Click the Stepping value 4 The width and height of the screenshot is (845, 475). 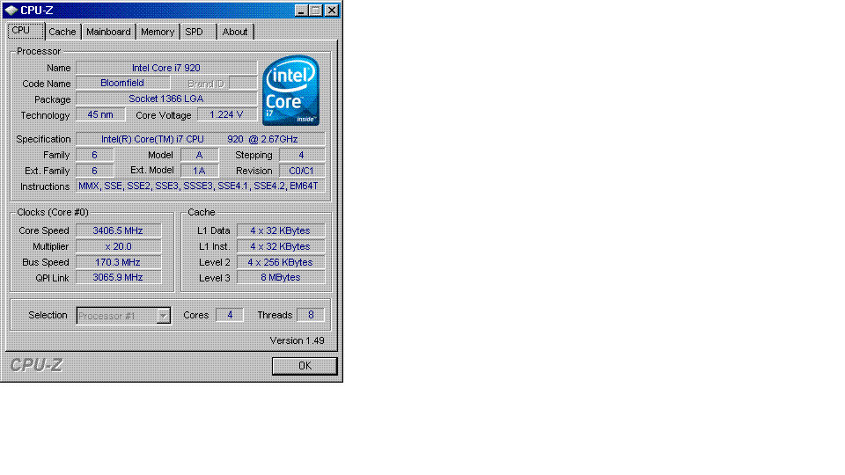point(302,155)
